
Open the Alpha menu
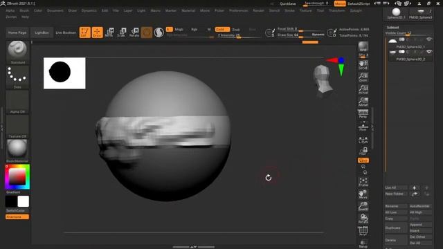[10, 10]
